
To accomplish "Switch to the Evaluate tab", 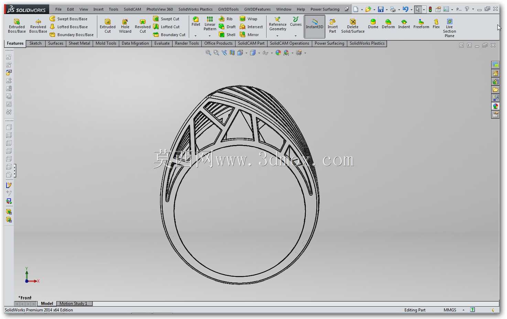I will tap(162, 43).
